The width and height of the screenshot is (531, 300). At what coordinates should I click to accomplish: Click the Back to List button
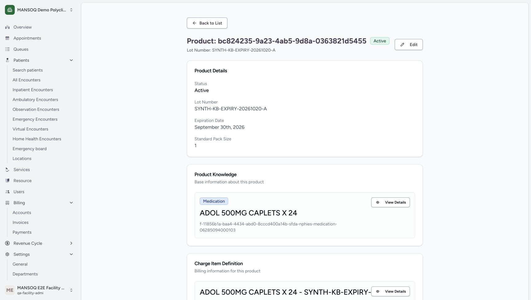(207, 23)
